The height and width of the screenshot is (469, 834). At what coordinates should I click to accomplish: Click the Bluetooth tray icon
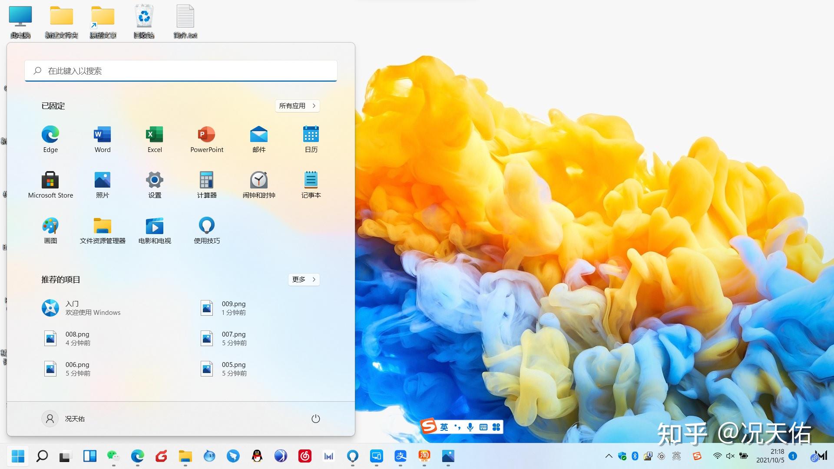point(635,456)
